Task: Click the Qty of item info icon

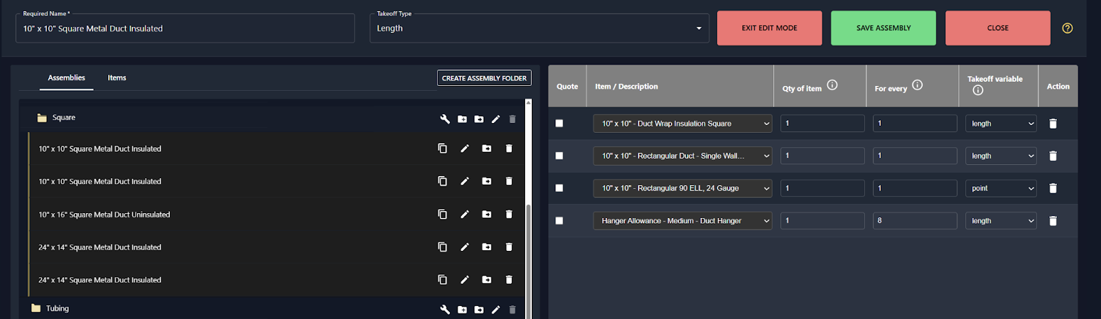Action: coord(832,85)
